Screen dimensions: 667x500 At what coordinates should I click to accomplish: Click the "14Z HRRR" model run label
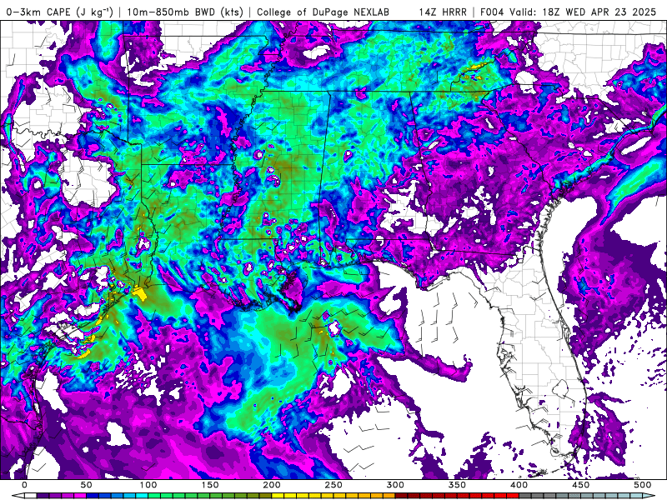click(443, 12)
